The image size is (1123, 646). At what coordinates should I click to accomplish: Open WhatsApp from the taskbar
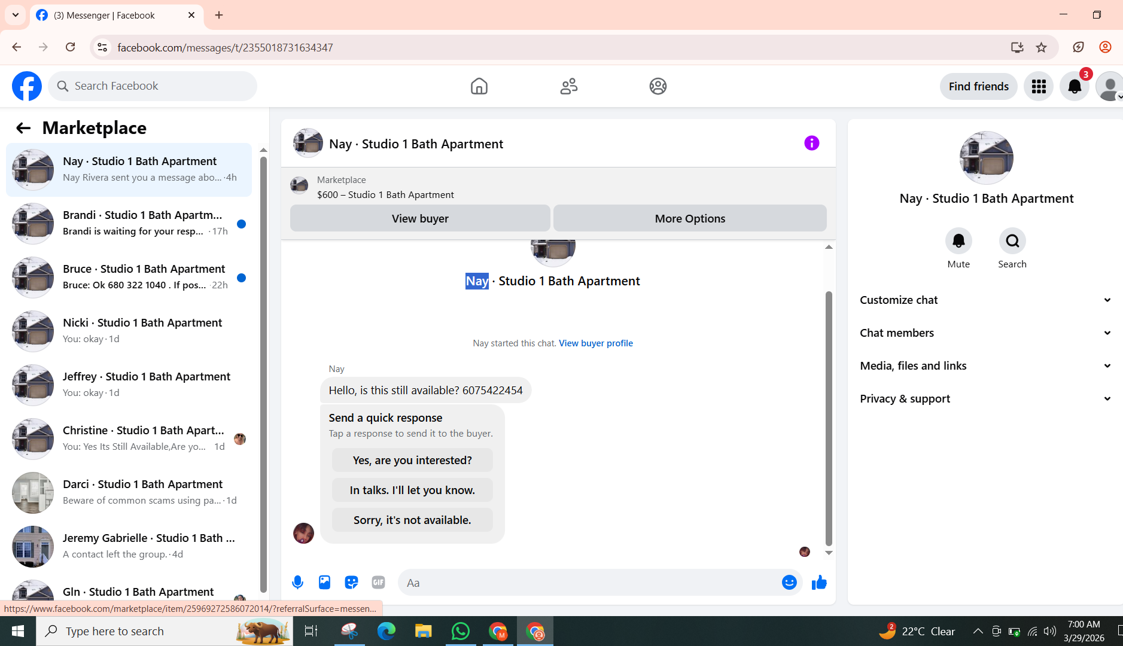461,631
